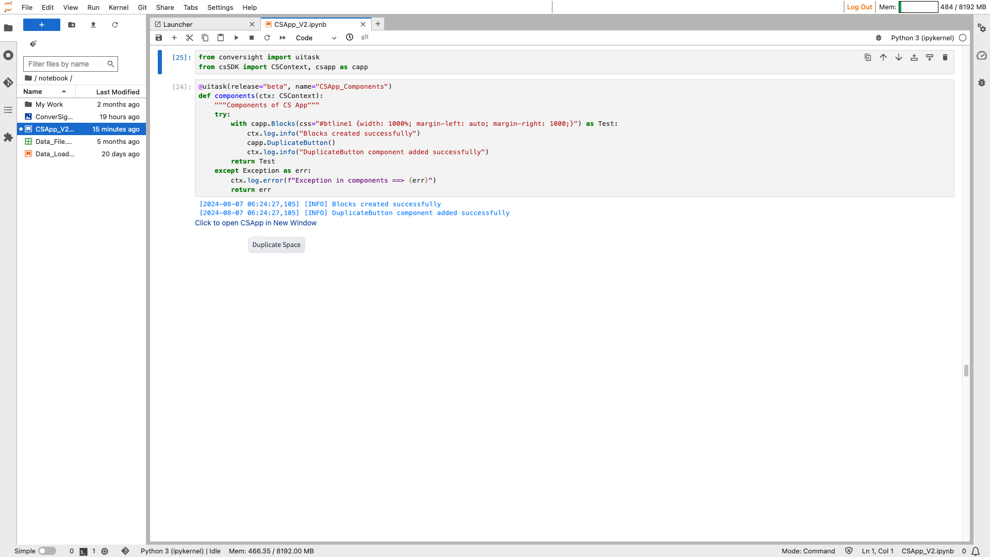Insert a cell above via cell toolbar
The width and height of the screenshot is (990, 557).
(914, 57)
